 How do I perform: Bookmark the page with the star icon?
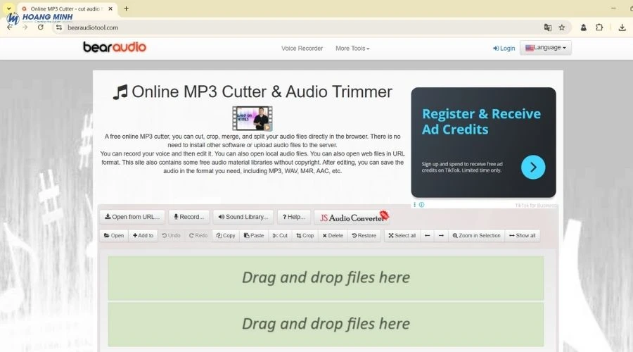pos(562,27)
